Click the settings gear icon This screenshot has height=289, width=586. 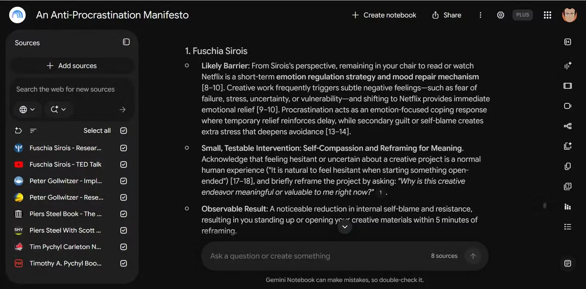500,15
